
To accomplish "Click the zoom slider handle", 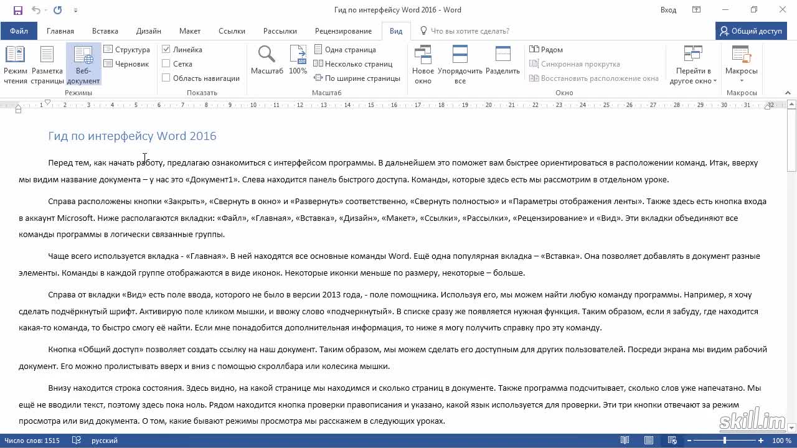I will [x=724, y=441].
